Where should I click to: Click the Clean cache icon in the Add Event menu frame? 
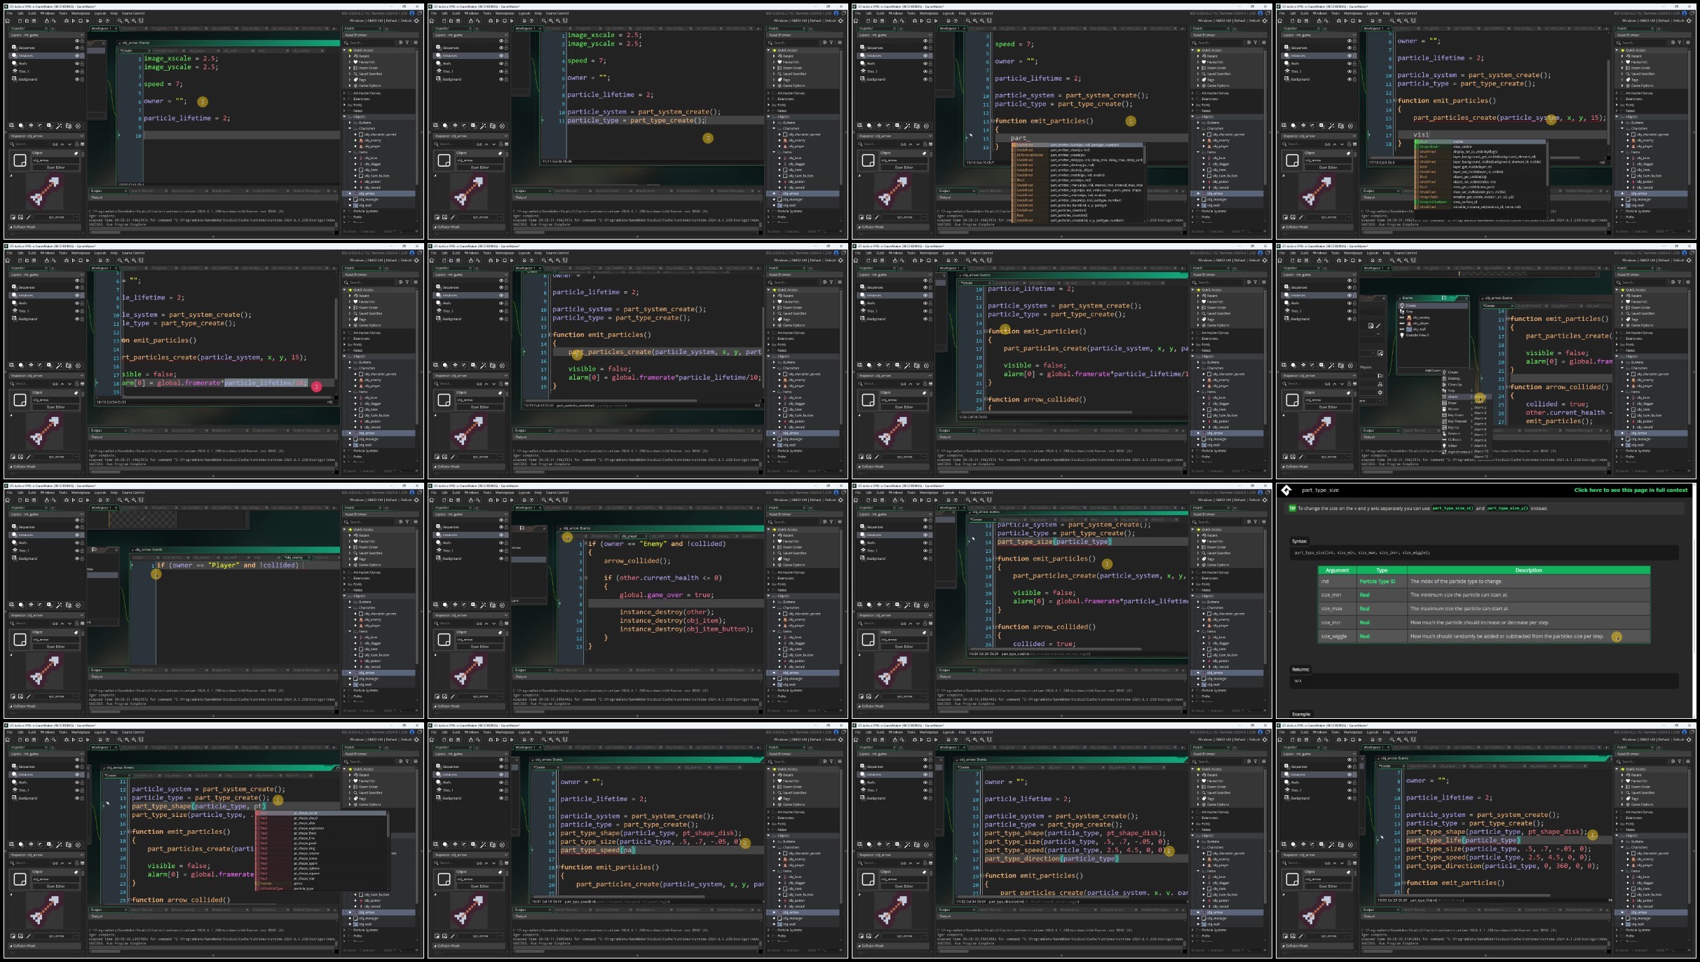pyautogui.click(x=1360, y=261)
